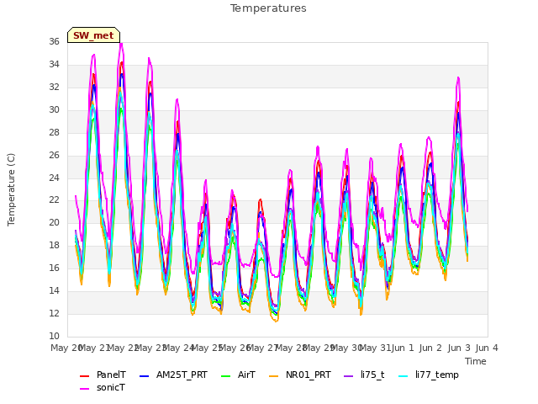Click the 16 y-axis tick label
The width and height of the screenshot is (538, 404).
[x=54, y=268]
